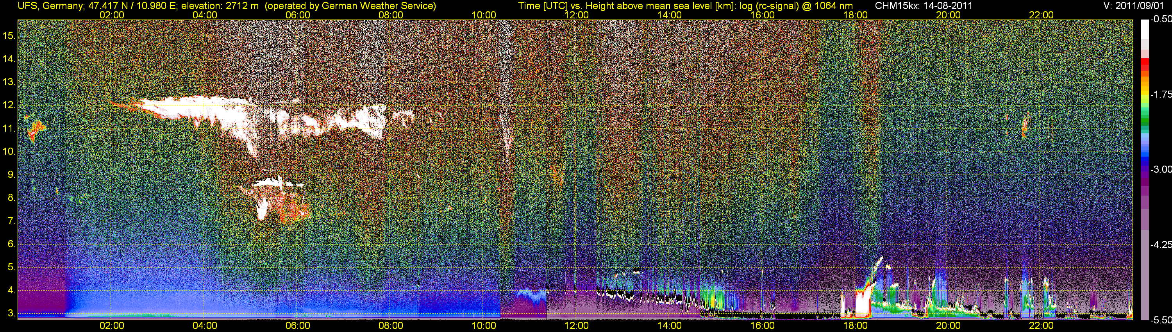Click the 3 km height axis label
Screen dimensions: 1172x332
pyautogui.click(x=11, y=314)
